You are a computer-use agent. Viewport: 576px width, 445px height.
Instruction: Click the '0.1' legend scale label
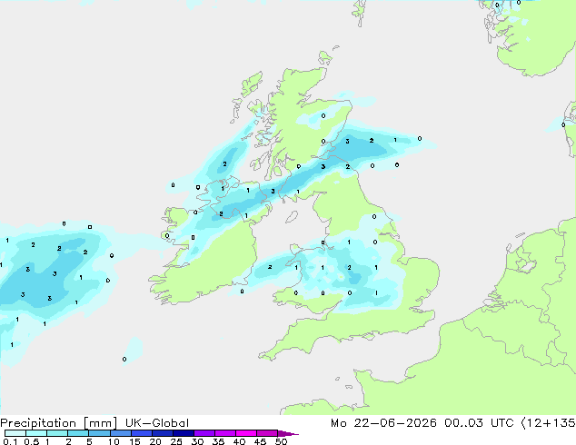(10, 441)
